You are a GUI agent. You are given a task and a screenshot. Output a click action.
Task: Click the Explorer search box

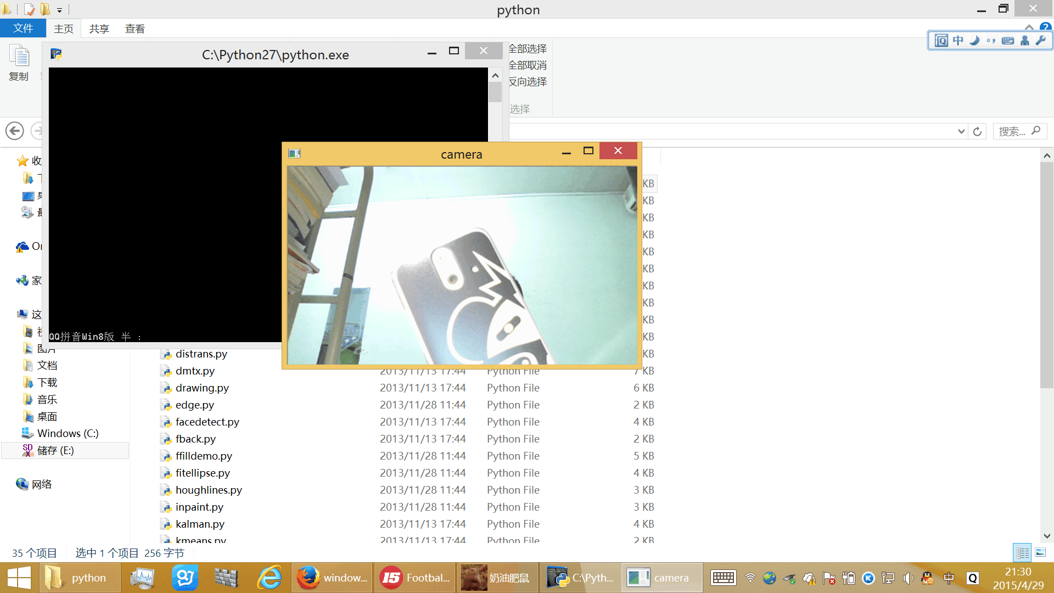click(1019, 132)
